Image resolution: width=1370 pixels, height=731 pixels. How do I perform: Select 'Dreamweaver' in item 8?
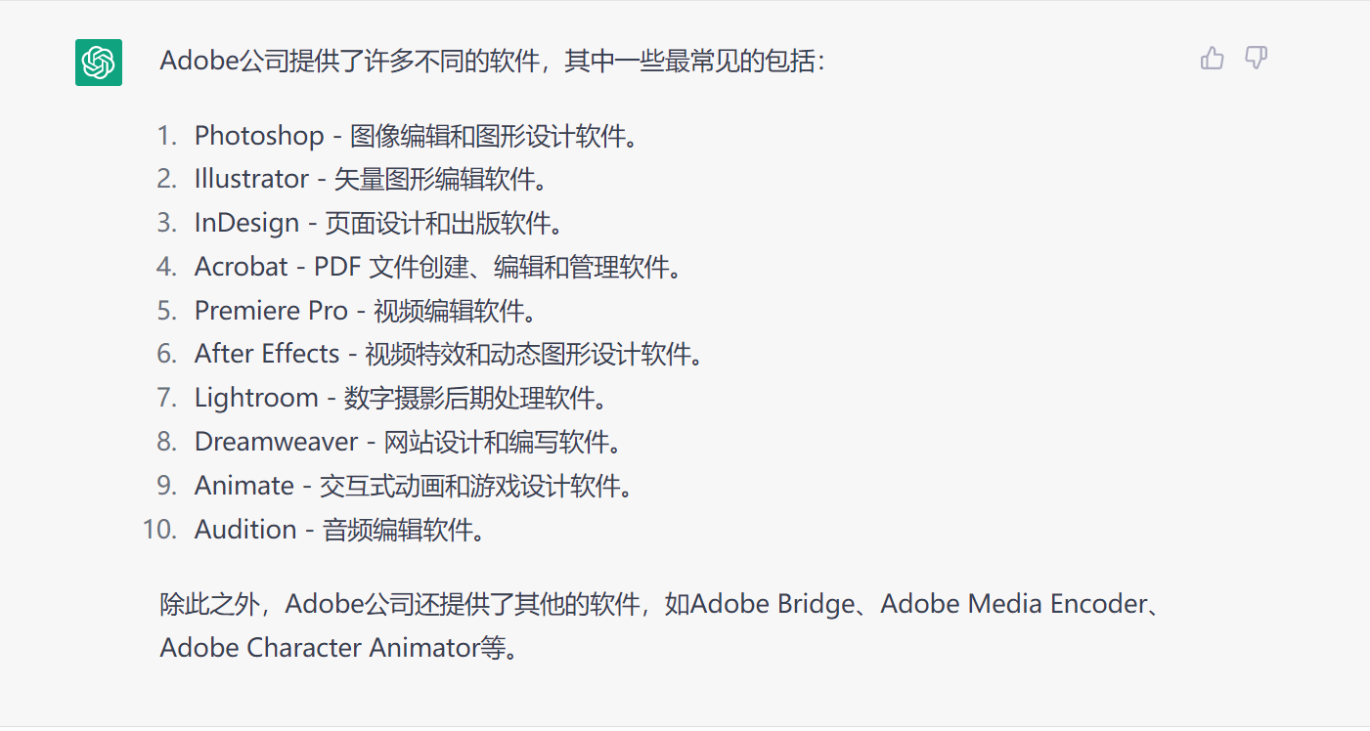tap(275, 442)
